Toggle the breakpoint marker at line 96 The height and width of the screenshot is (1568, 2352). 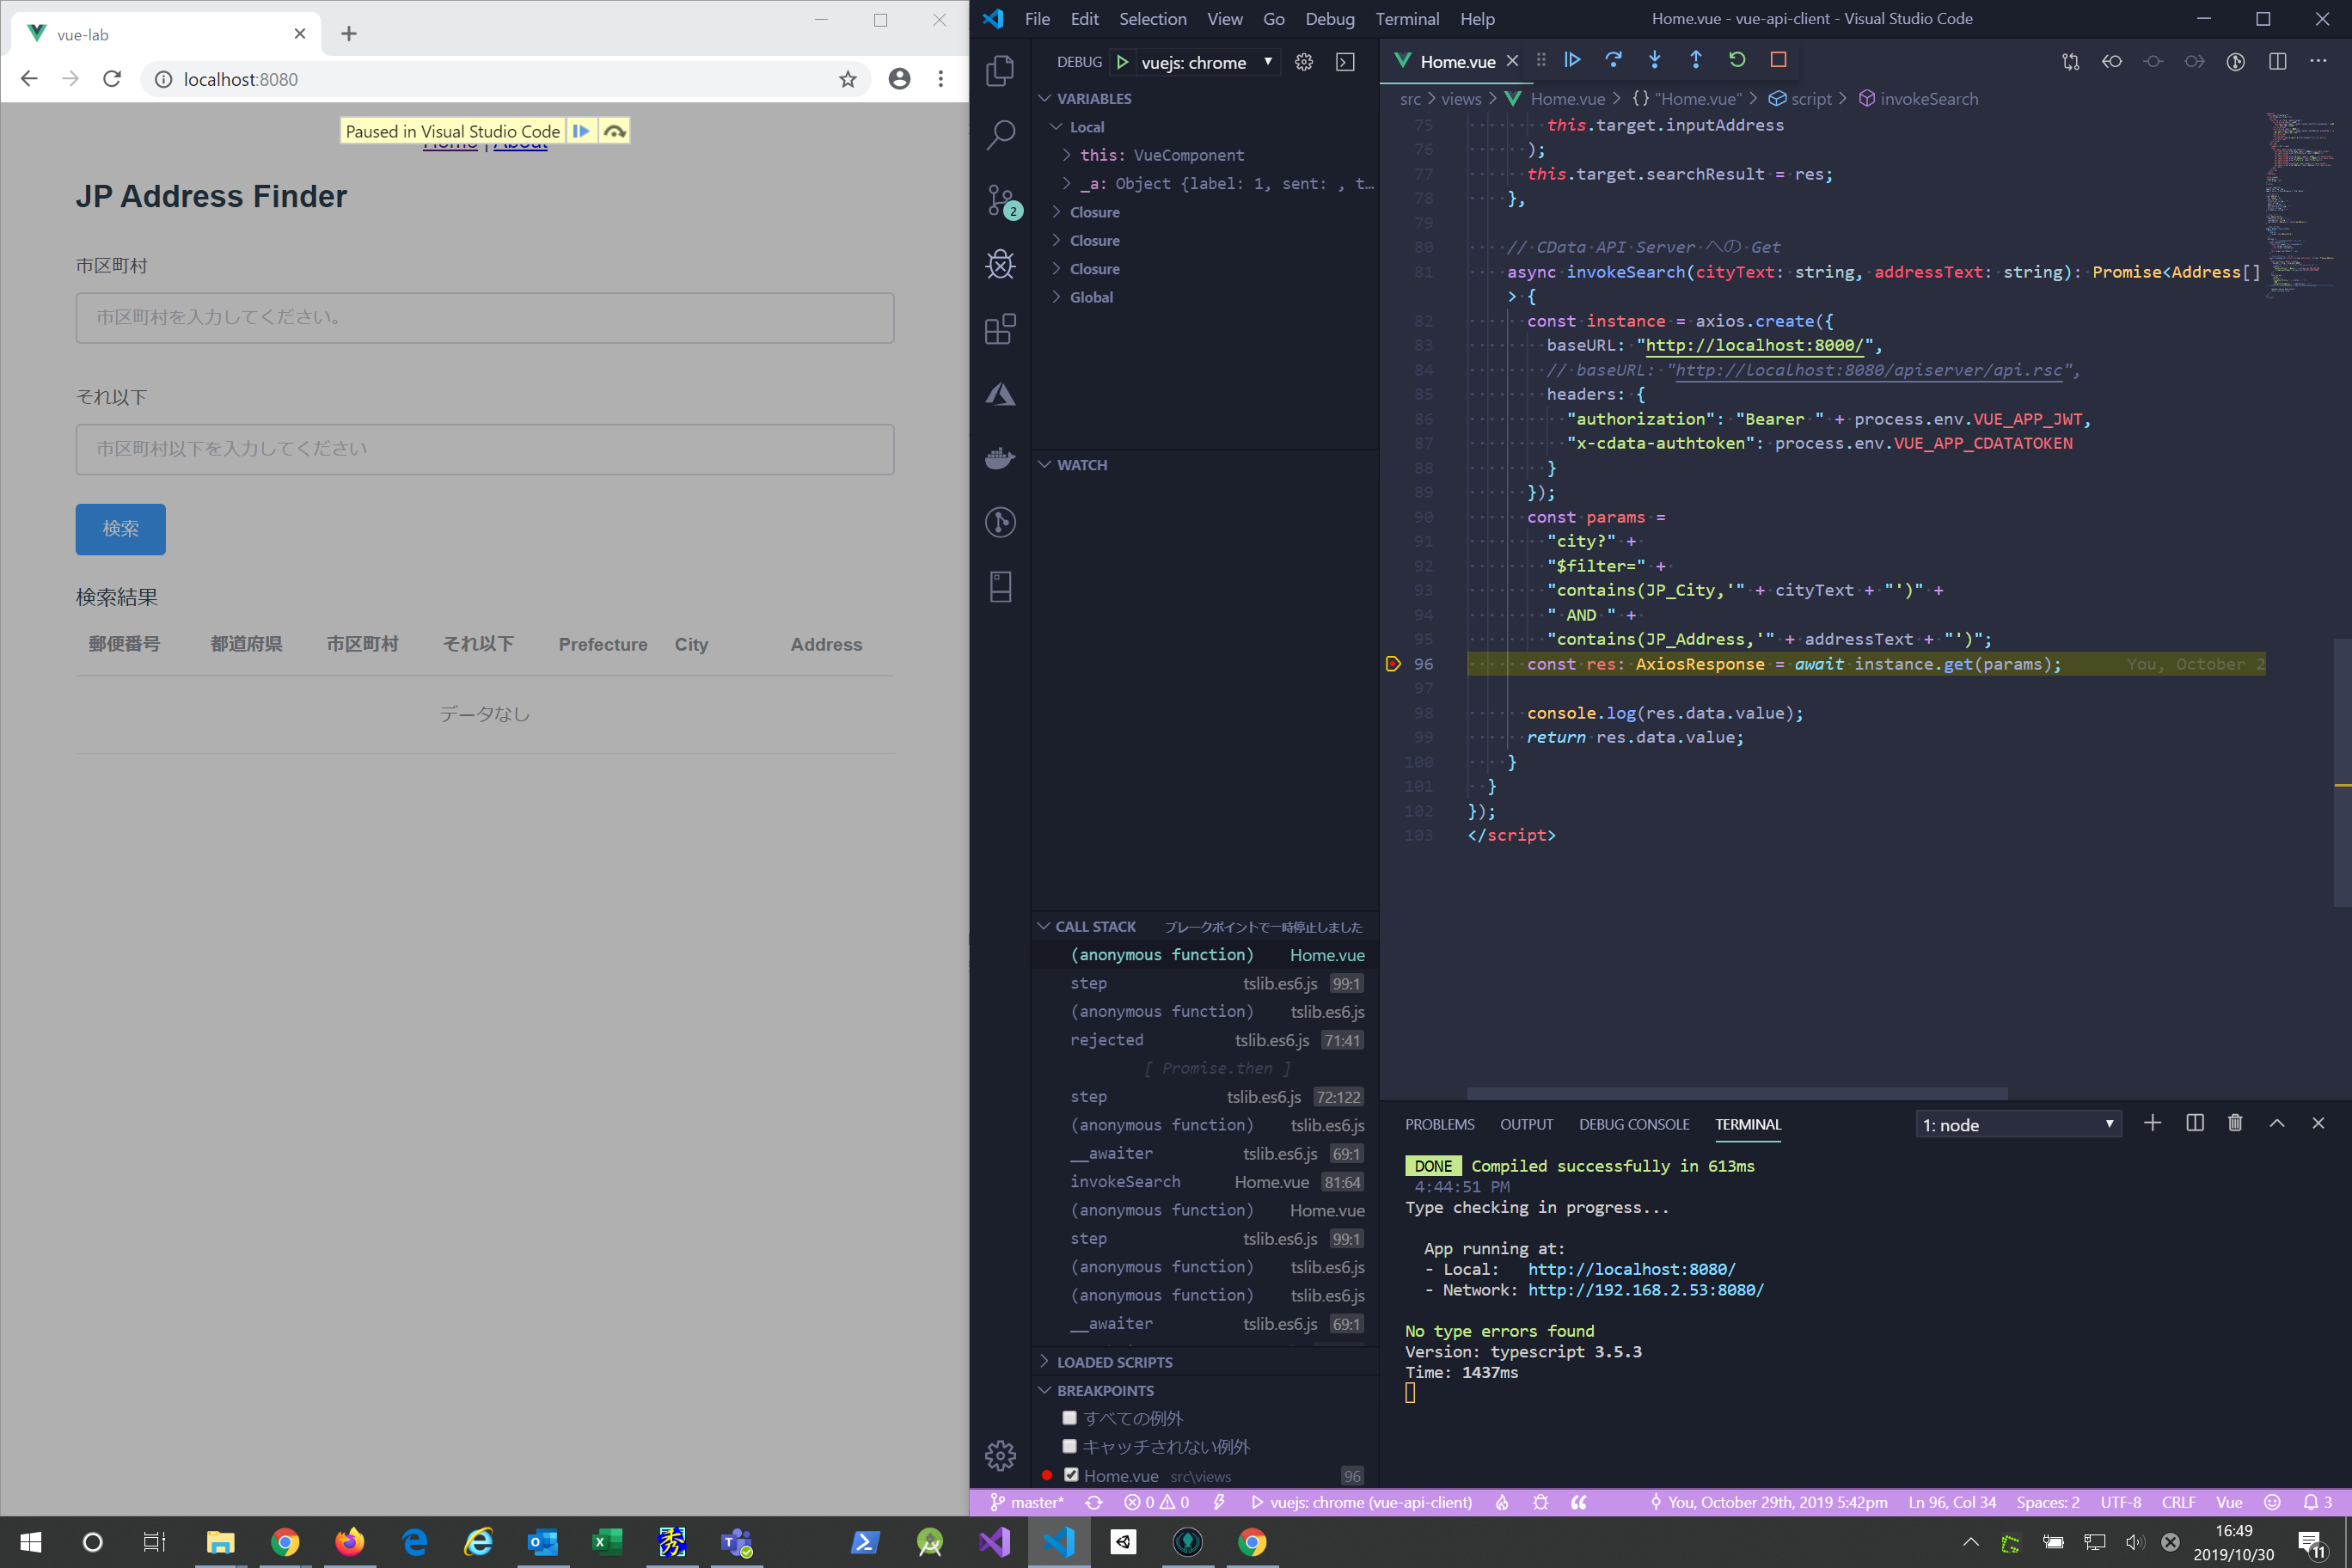[x=1392, y=664]
